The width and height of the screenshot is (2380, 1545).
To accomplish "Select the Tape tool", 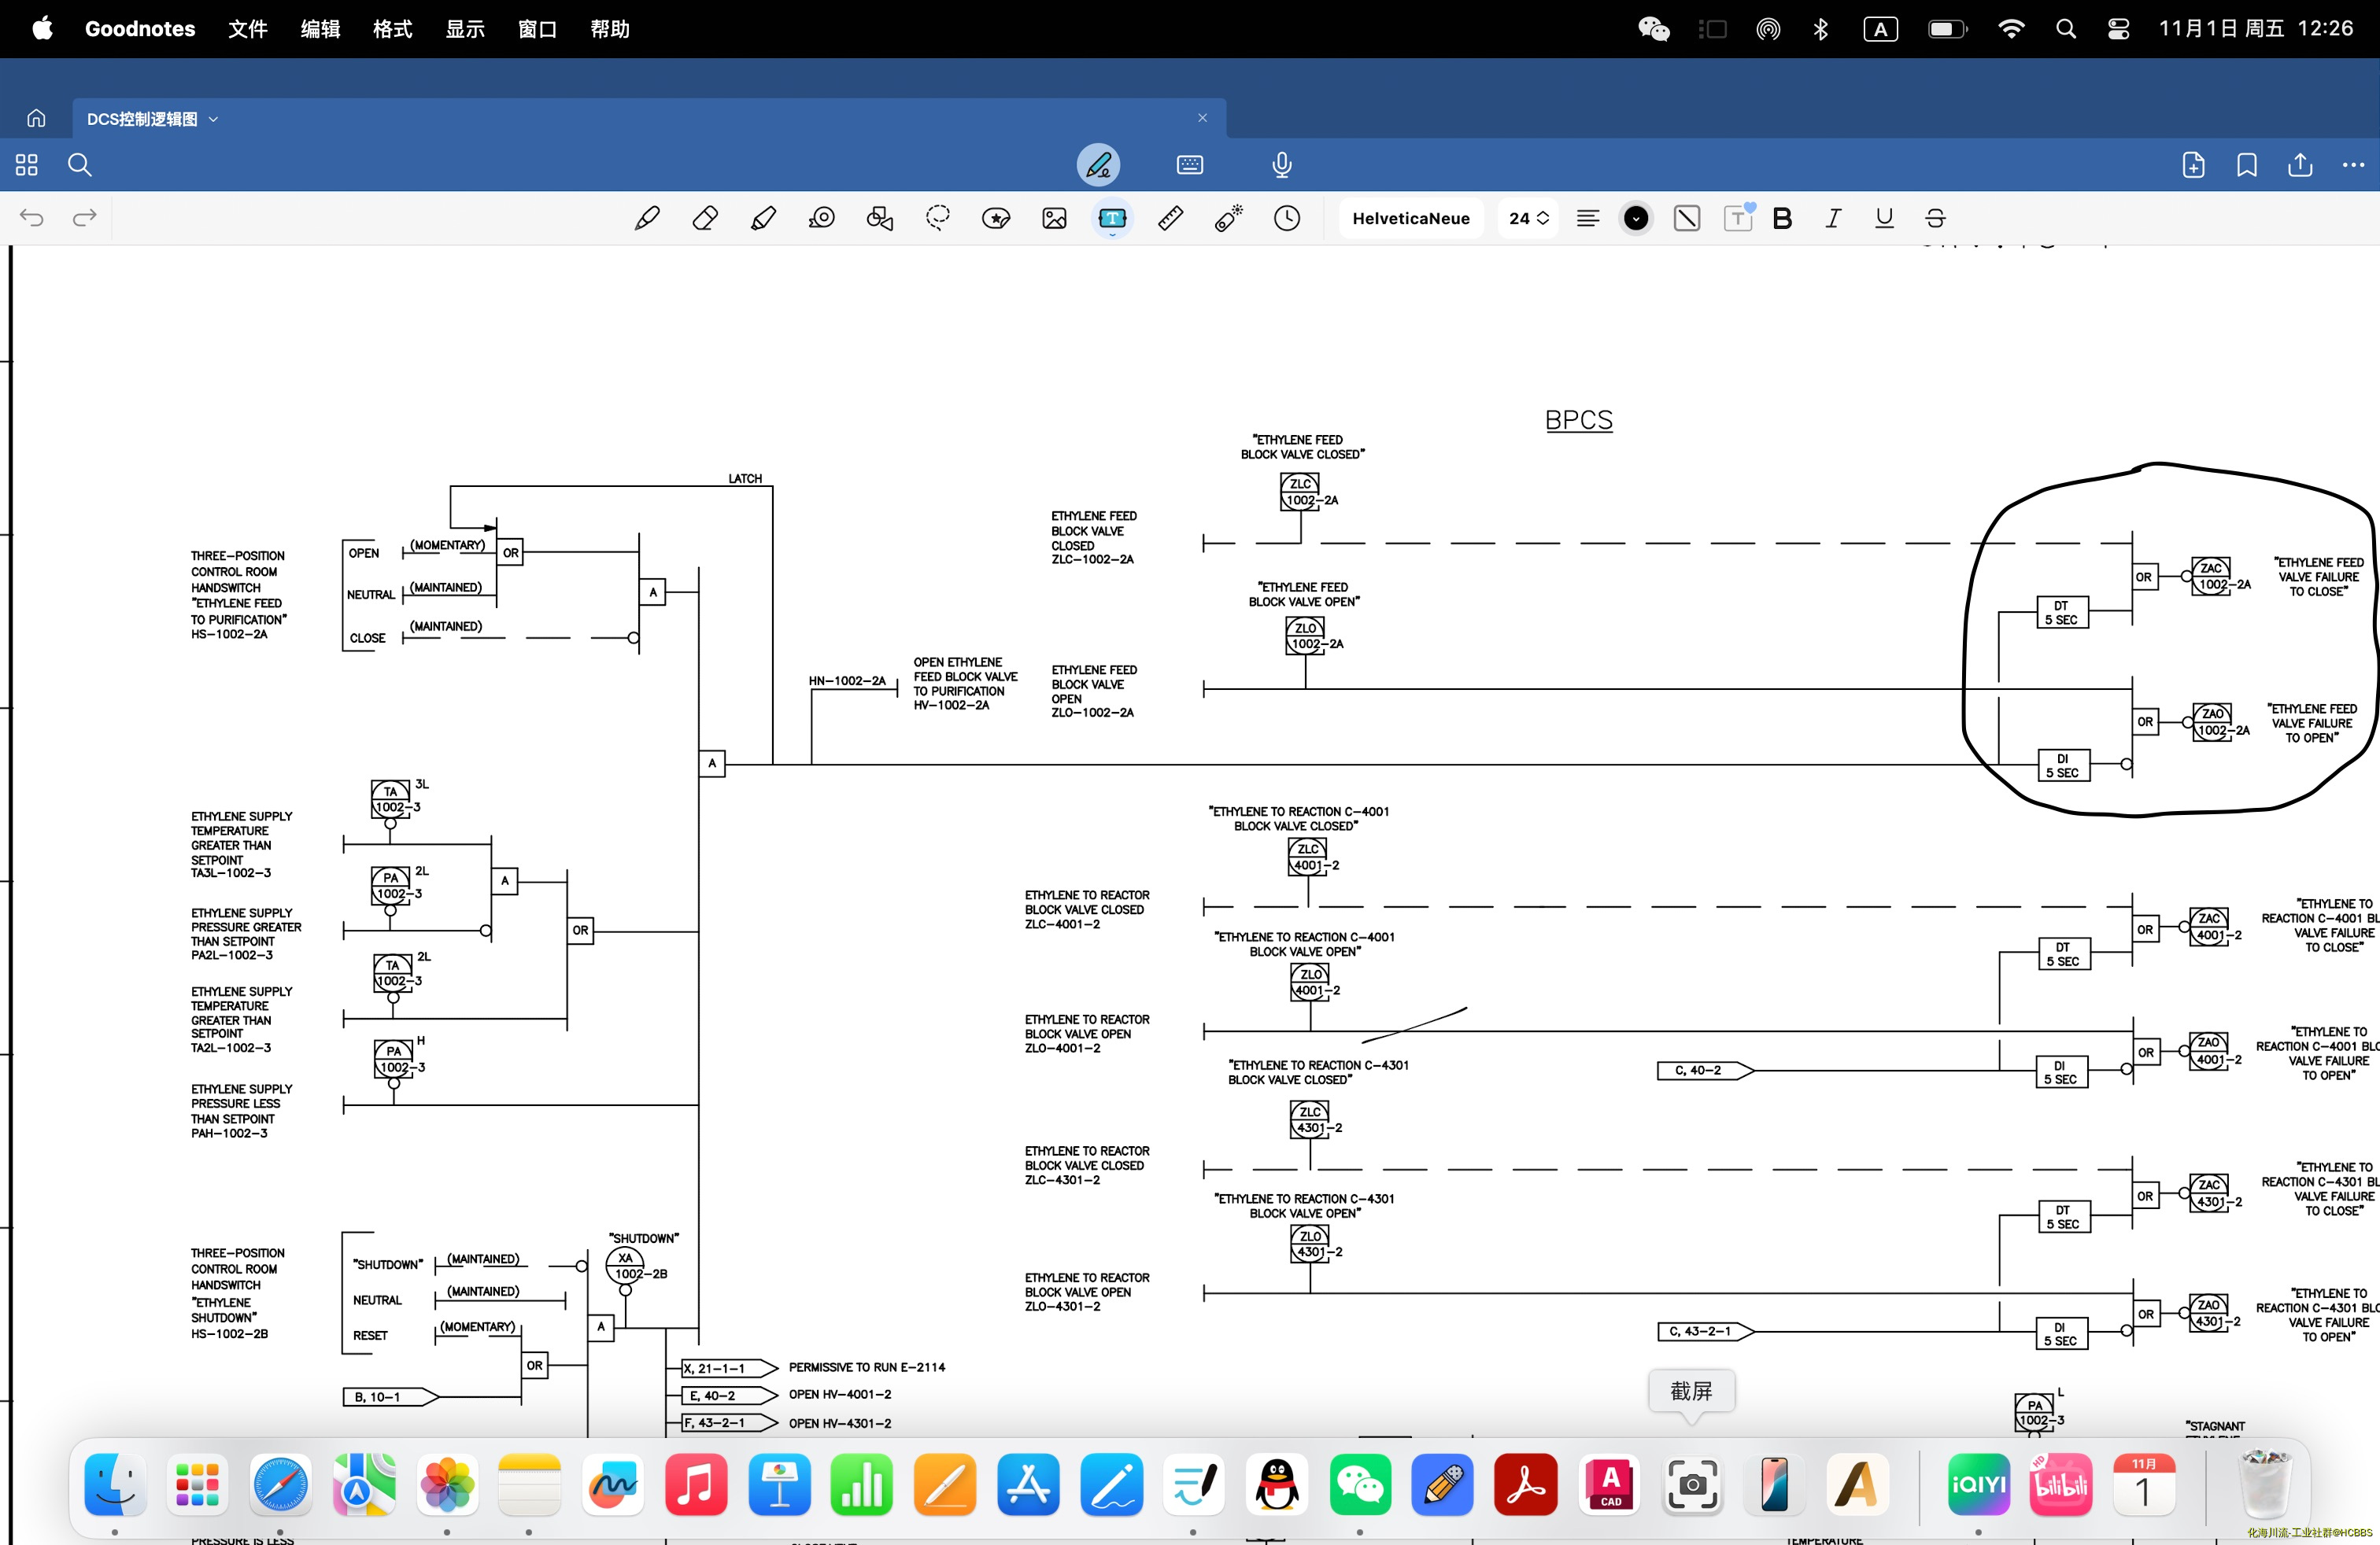I will click(x=822, y=218).
